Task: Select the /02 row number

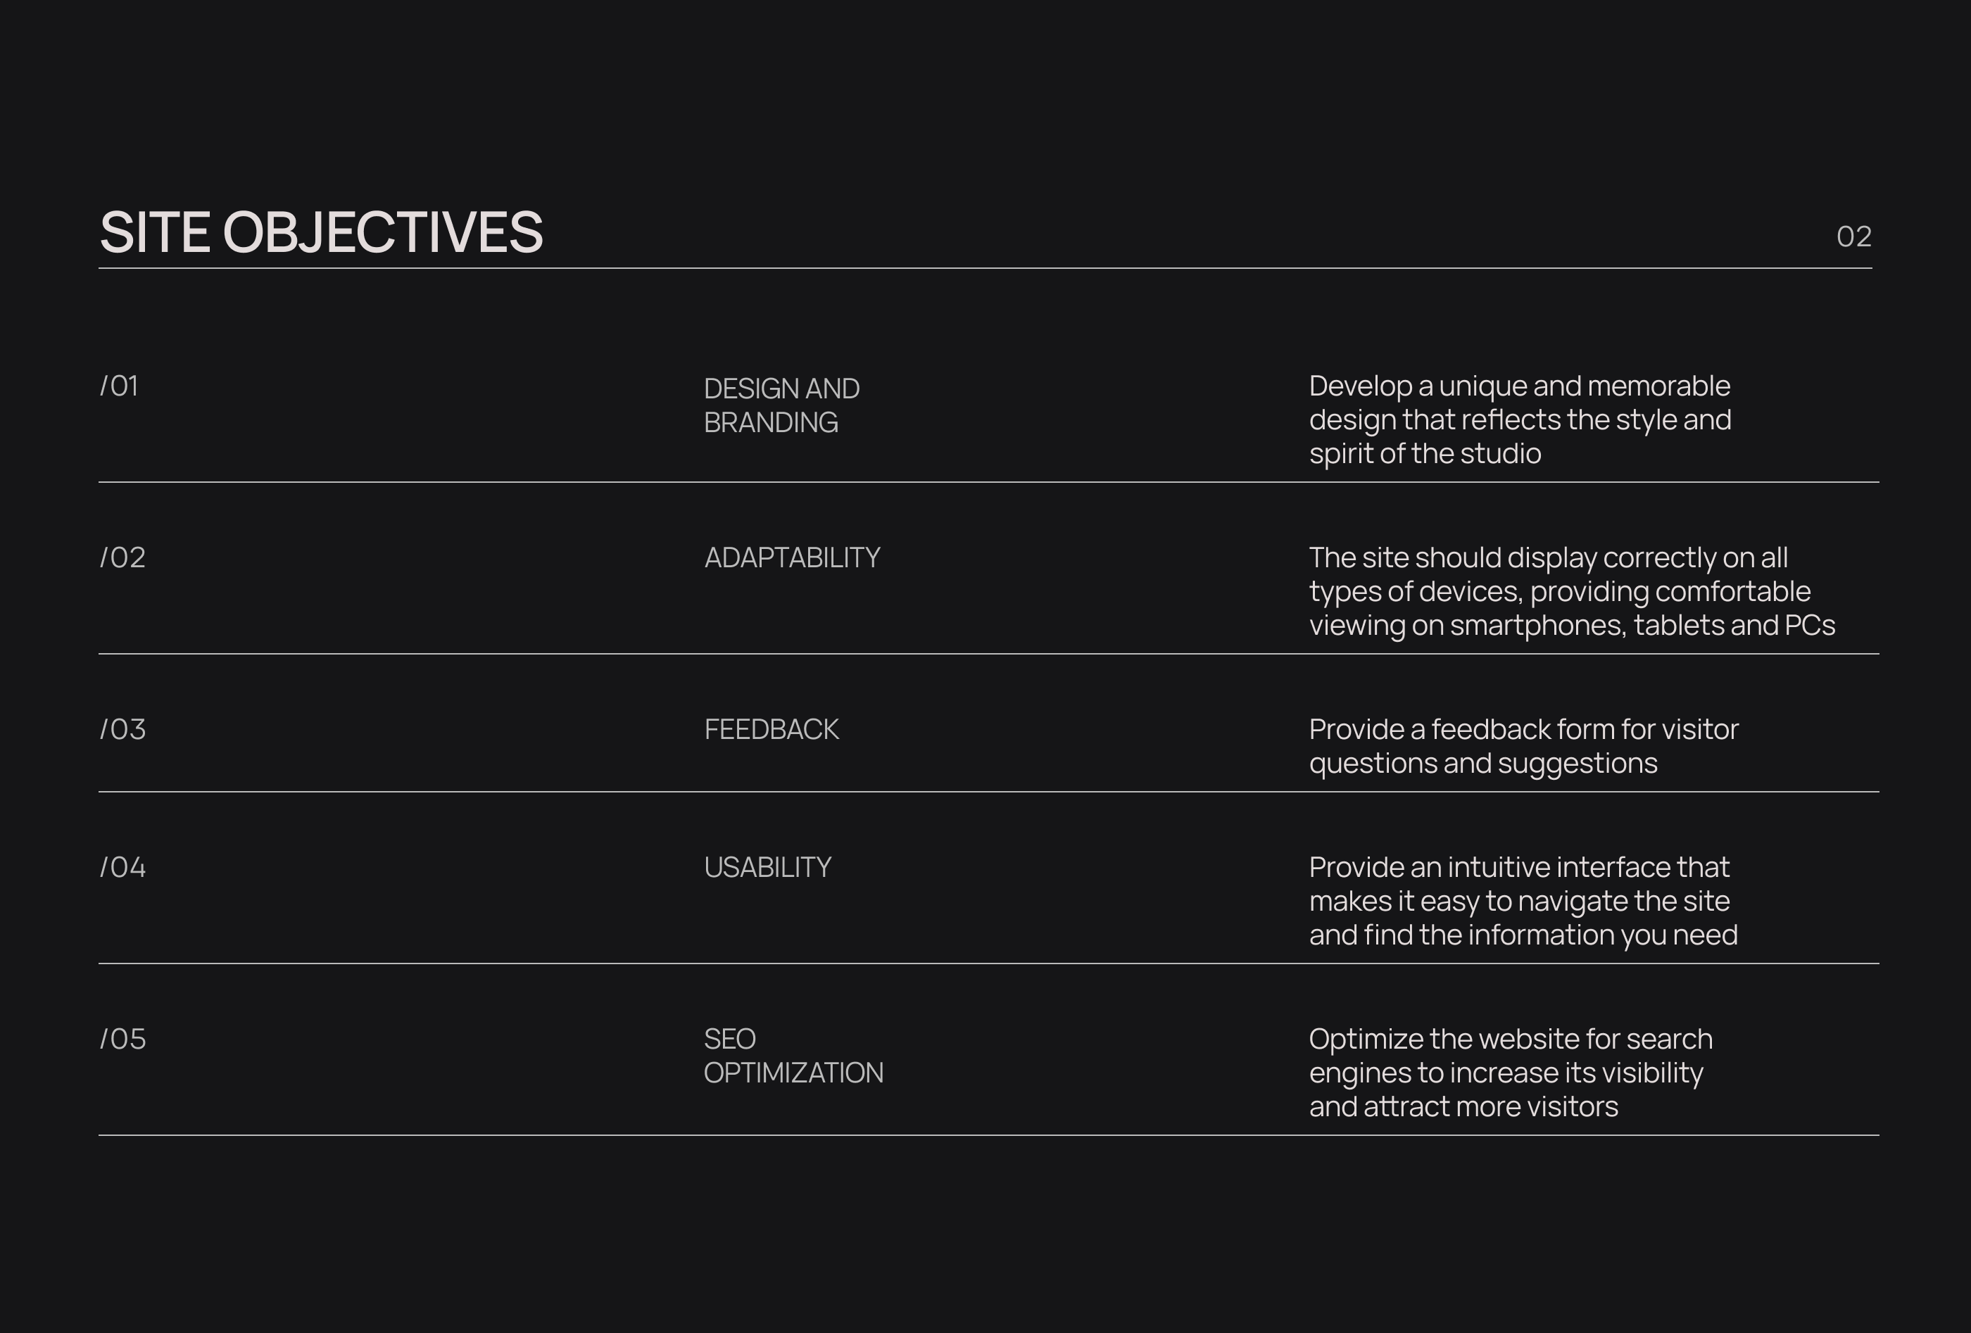Action: click(x=123, y=558)
